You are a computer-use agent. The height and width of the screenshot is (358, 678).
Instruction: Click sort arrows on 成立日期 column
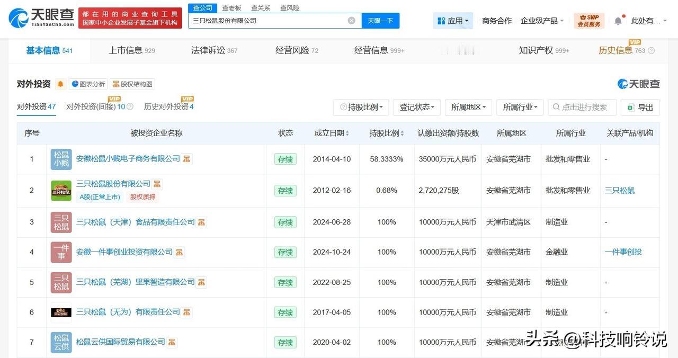pyautogui.click(x=346, y=133)
